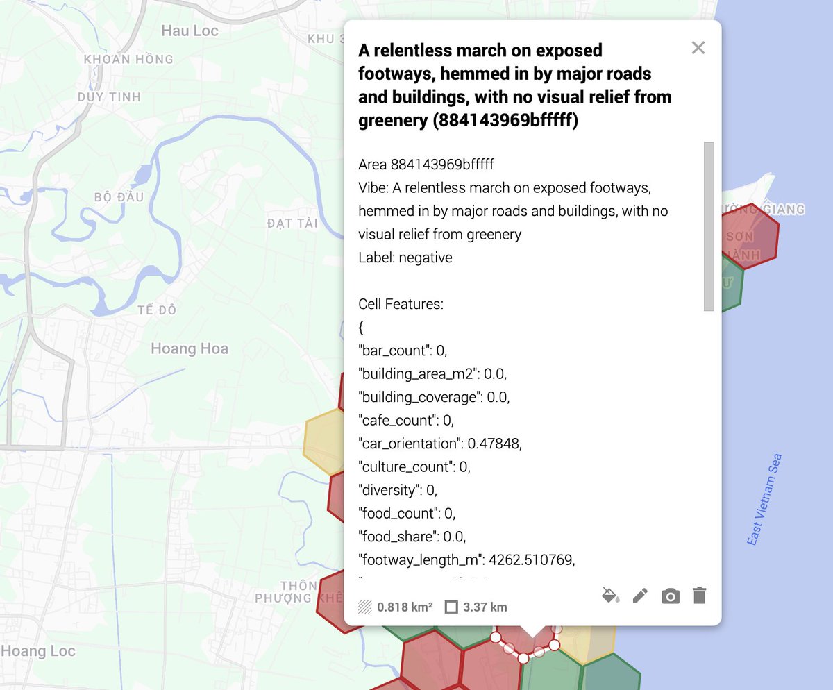Click the "Area 884143969bfffff" line
833x690 pixels.
[427, 165]
